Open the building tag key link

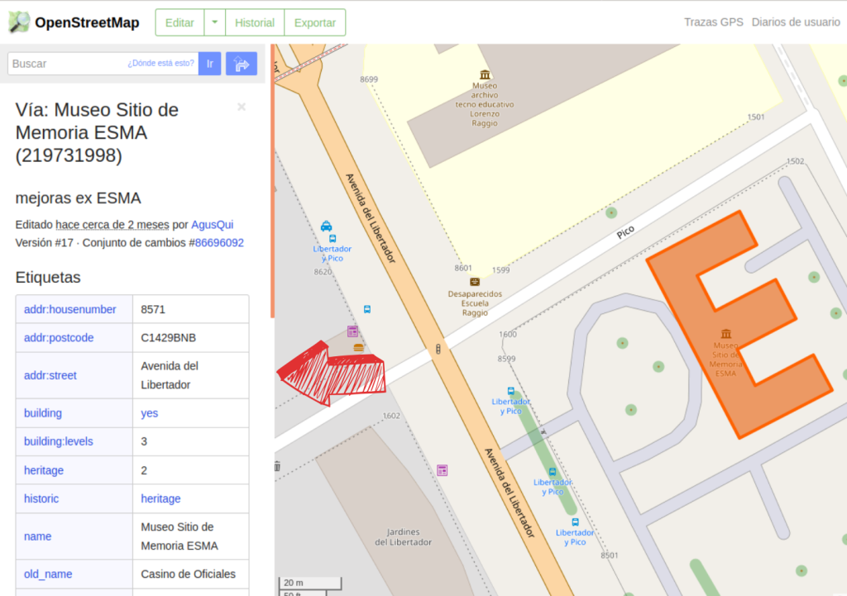[43, 413]
